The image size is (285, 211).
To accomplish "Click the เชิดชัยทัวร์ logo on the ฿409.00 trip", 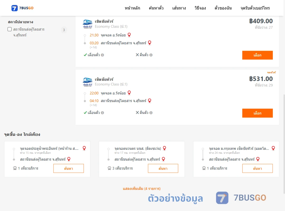I will pyautogui.click(x=88, y=24).
